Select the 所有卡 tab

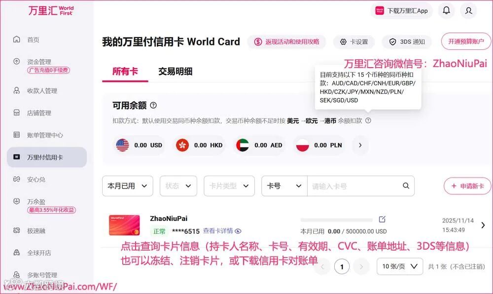pyautogui.click(x=125, y=72)
